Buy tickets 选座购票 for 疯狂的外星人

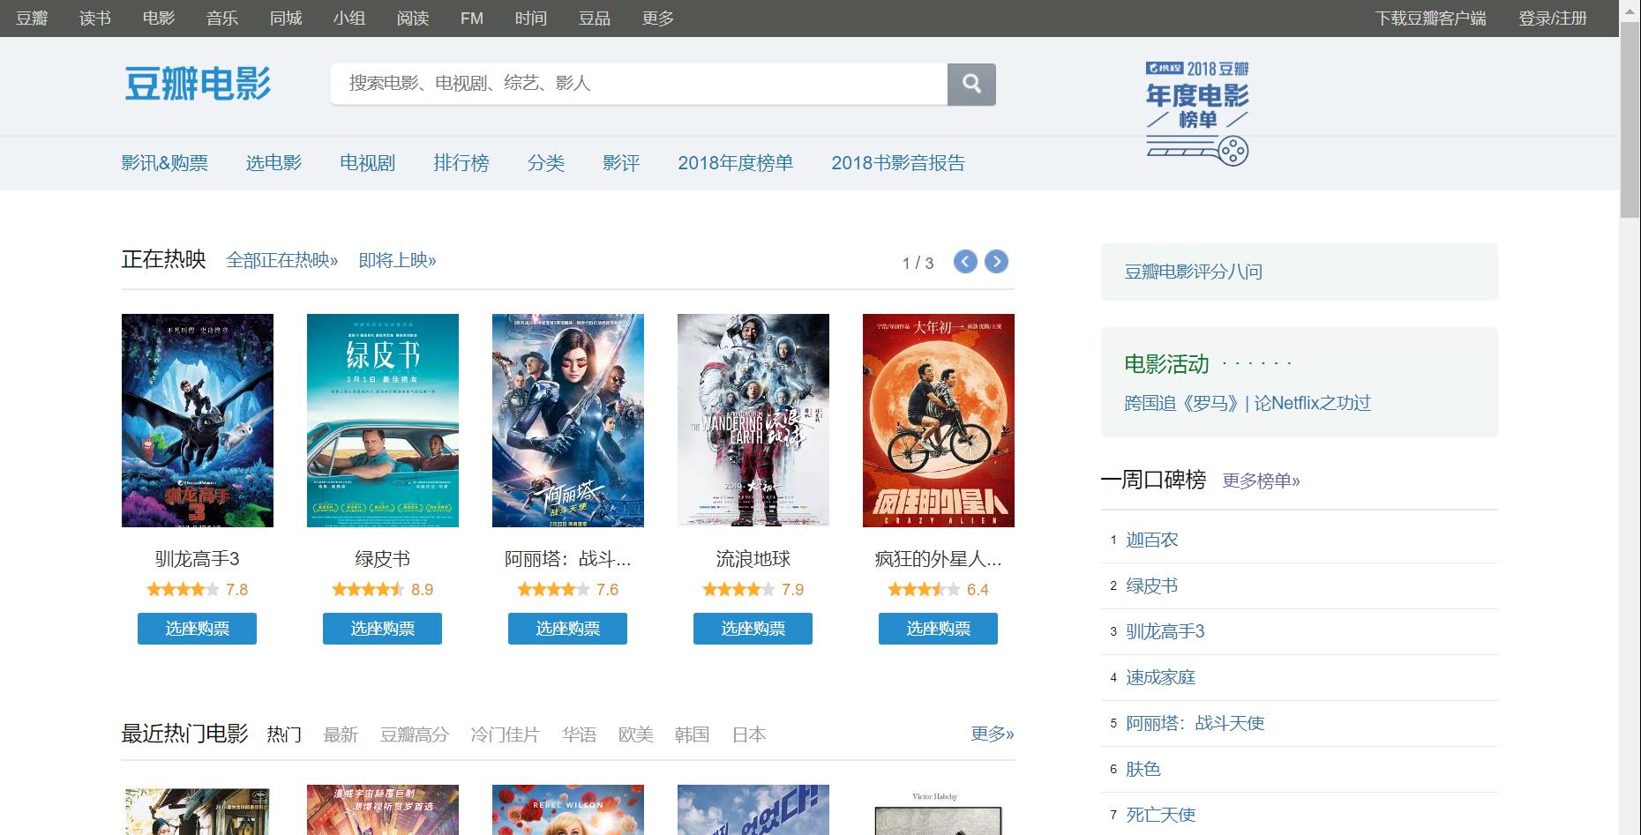(939, 629)
